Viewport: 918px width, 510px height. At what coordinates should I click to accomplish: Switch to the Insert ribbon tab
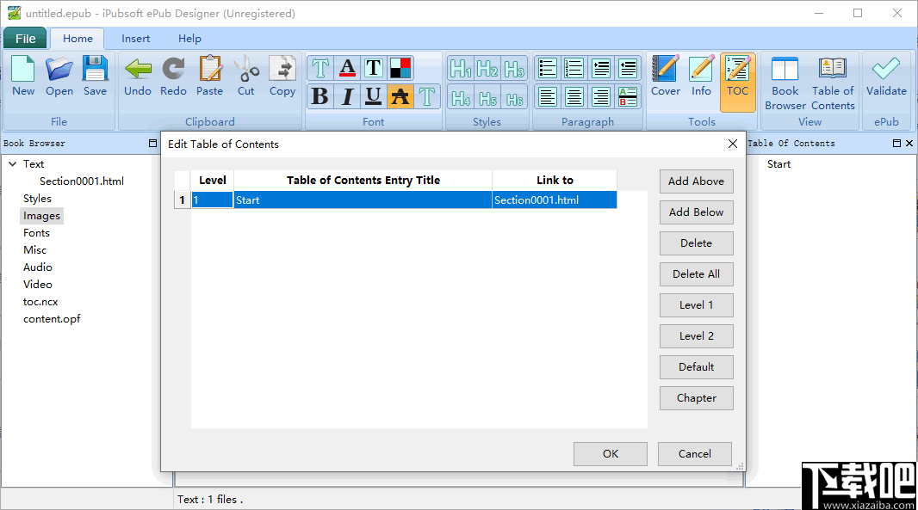click(x=135, y=38)
